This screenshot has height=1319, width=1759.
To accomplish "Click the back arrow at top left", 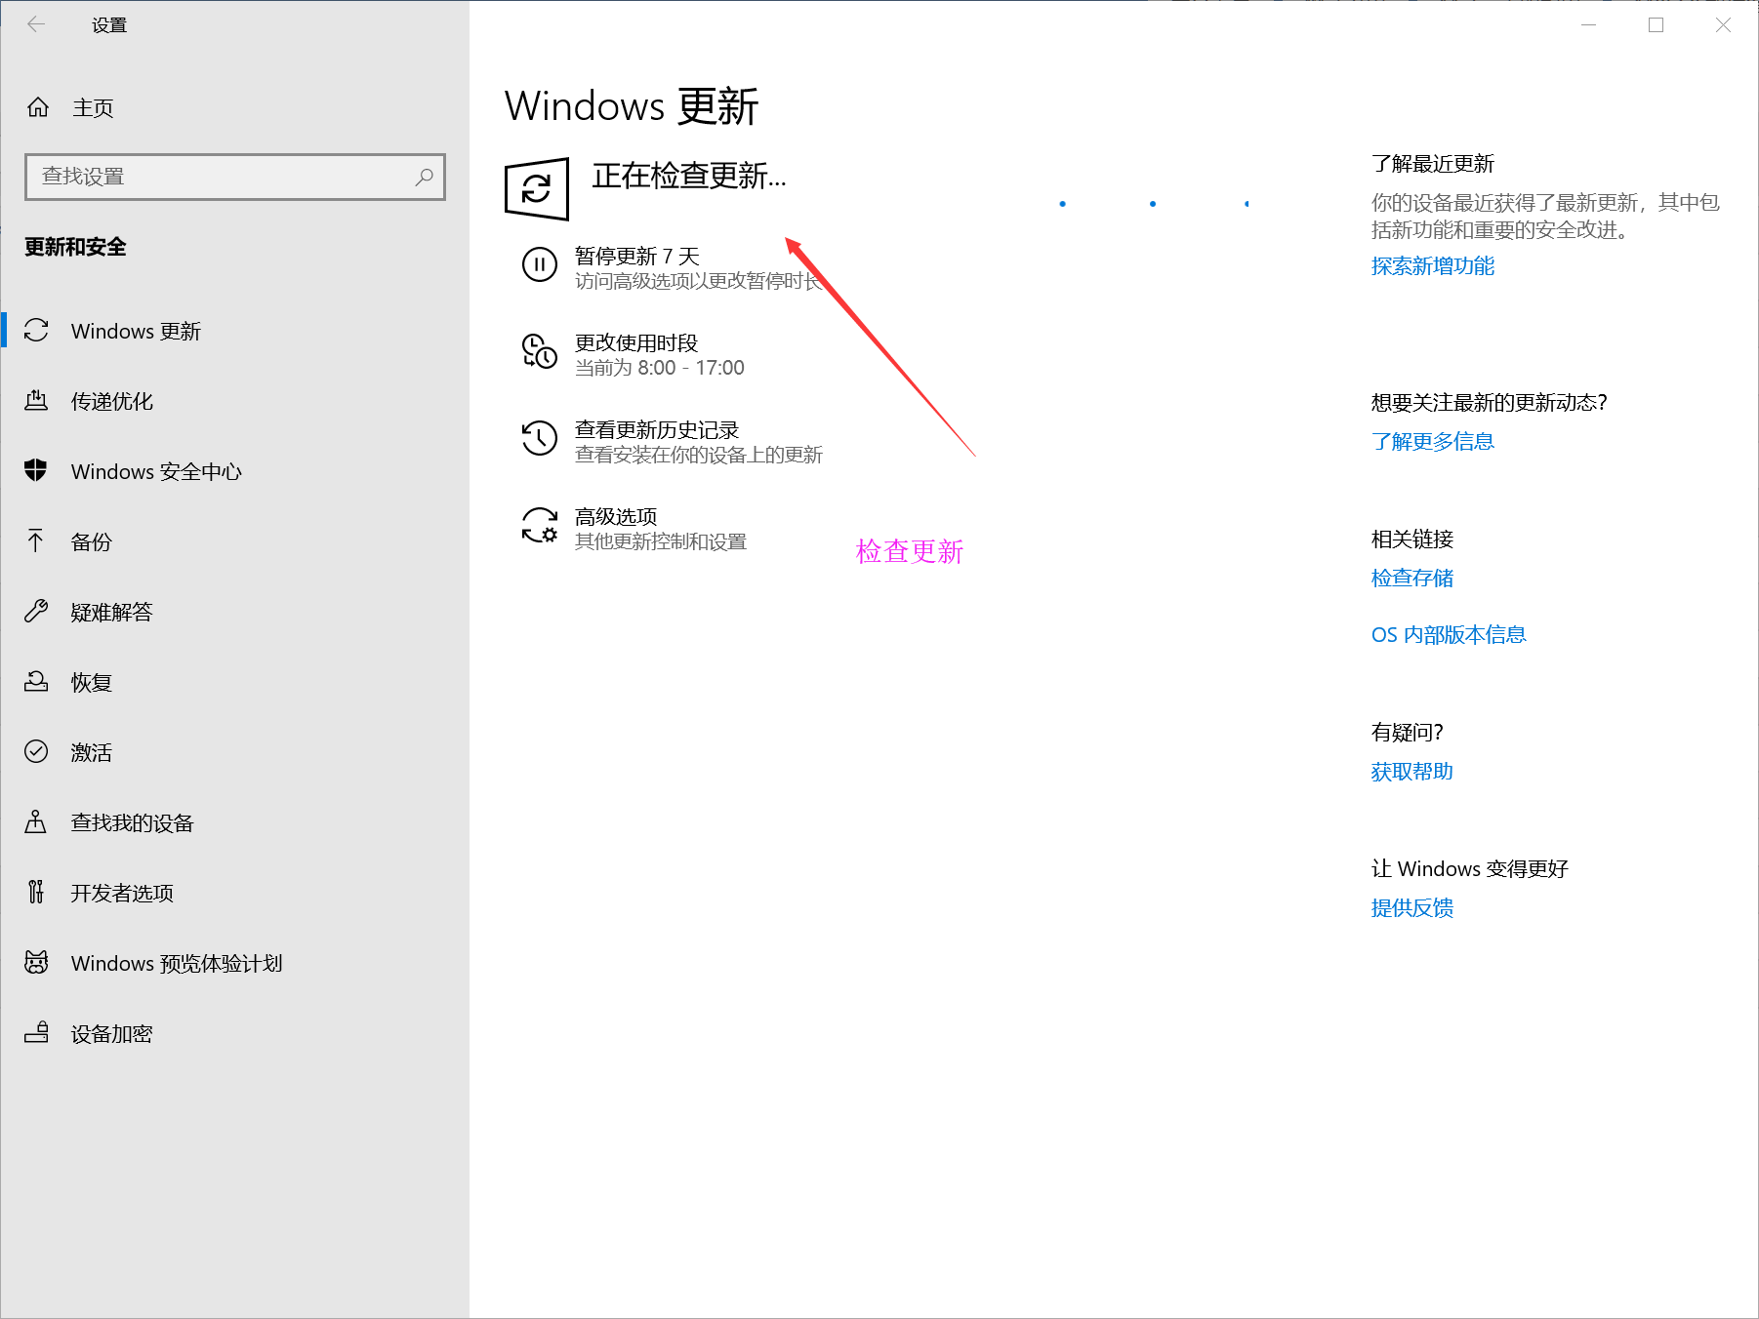I will coord(36,23).
